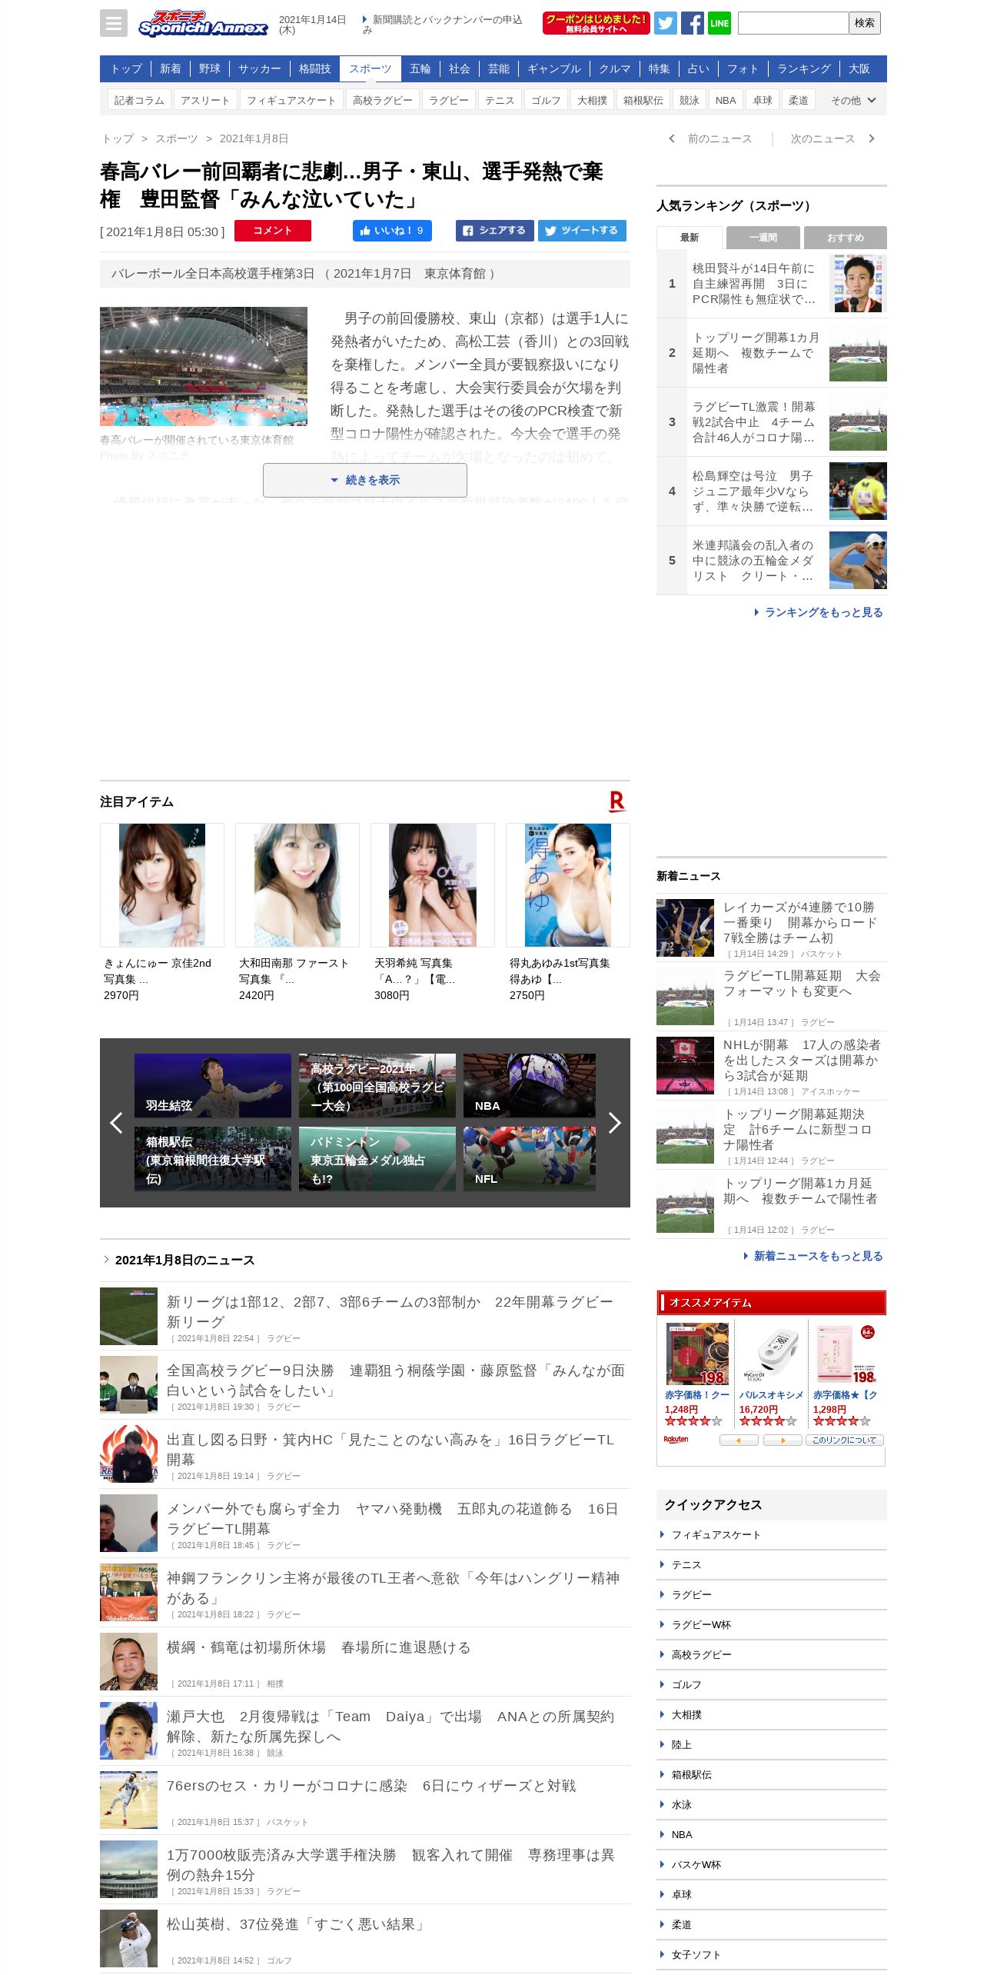Click the Rakuten widget previous arrow
987x1975 pixels.
click(739, 1440)
